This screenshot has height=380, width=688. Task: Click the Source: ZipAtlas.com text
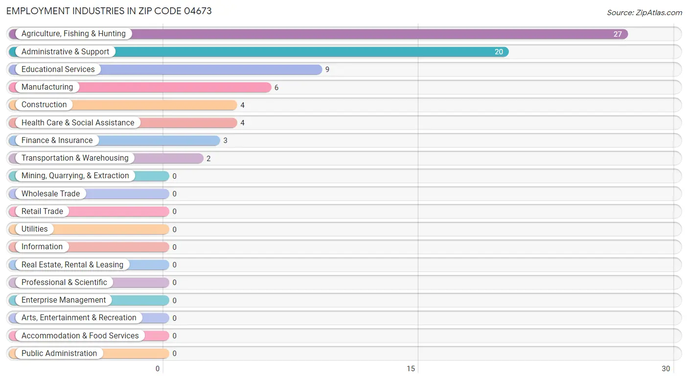click(x=644, y=13)
